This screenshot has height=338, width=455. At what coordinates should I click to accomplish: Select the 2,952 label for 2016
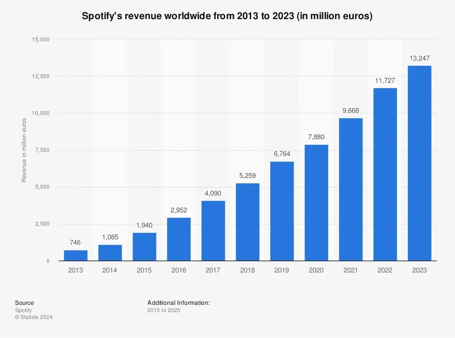point(178,210)
